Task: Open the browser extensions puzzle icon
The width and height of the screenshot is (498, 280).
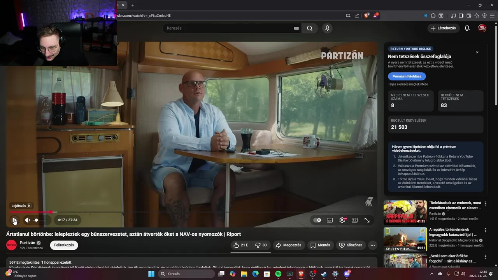Action: (433, 16)
